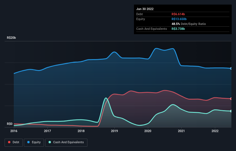
Task: Toggle Cash And Equivalents legend button
Action: [66, 142]
